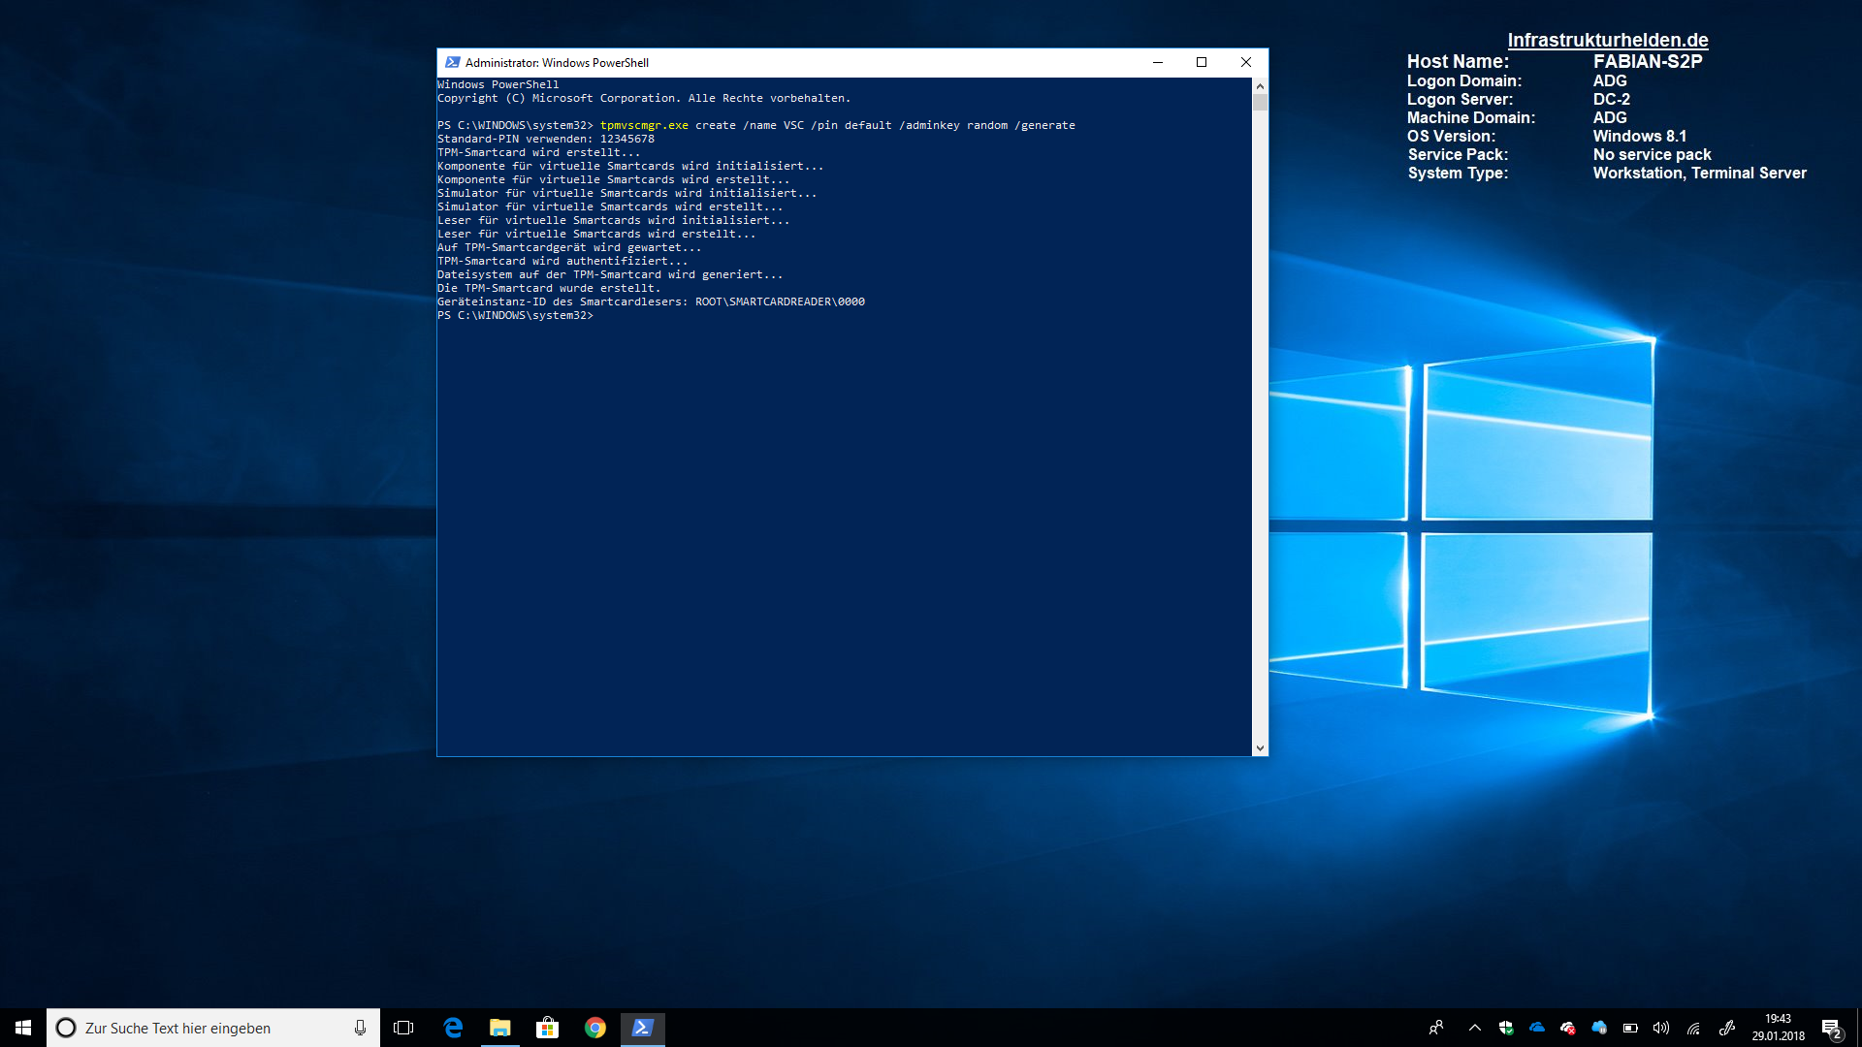Click 'Auf TPM-Smartcardgerät wird gewartet...' line
Screen dimensions: 1862x1047
pos(569,247)
